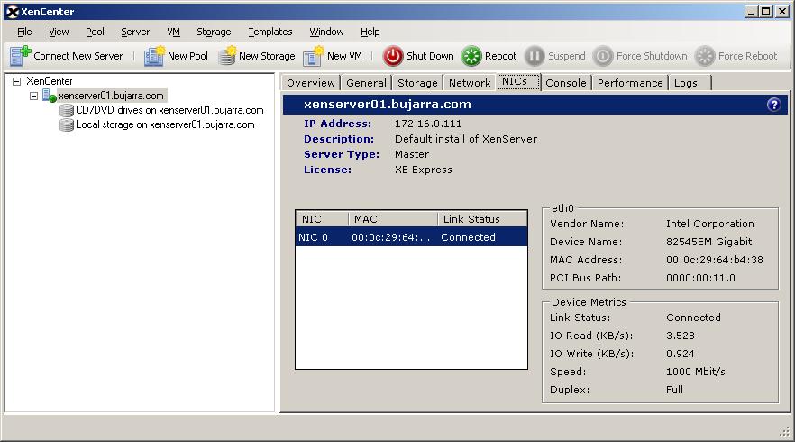Click the window resize grip corner

[785, 431]
